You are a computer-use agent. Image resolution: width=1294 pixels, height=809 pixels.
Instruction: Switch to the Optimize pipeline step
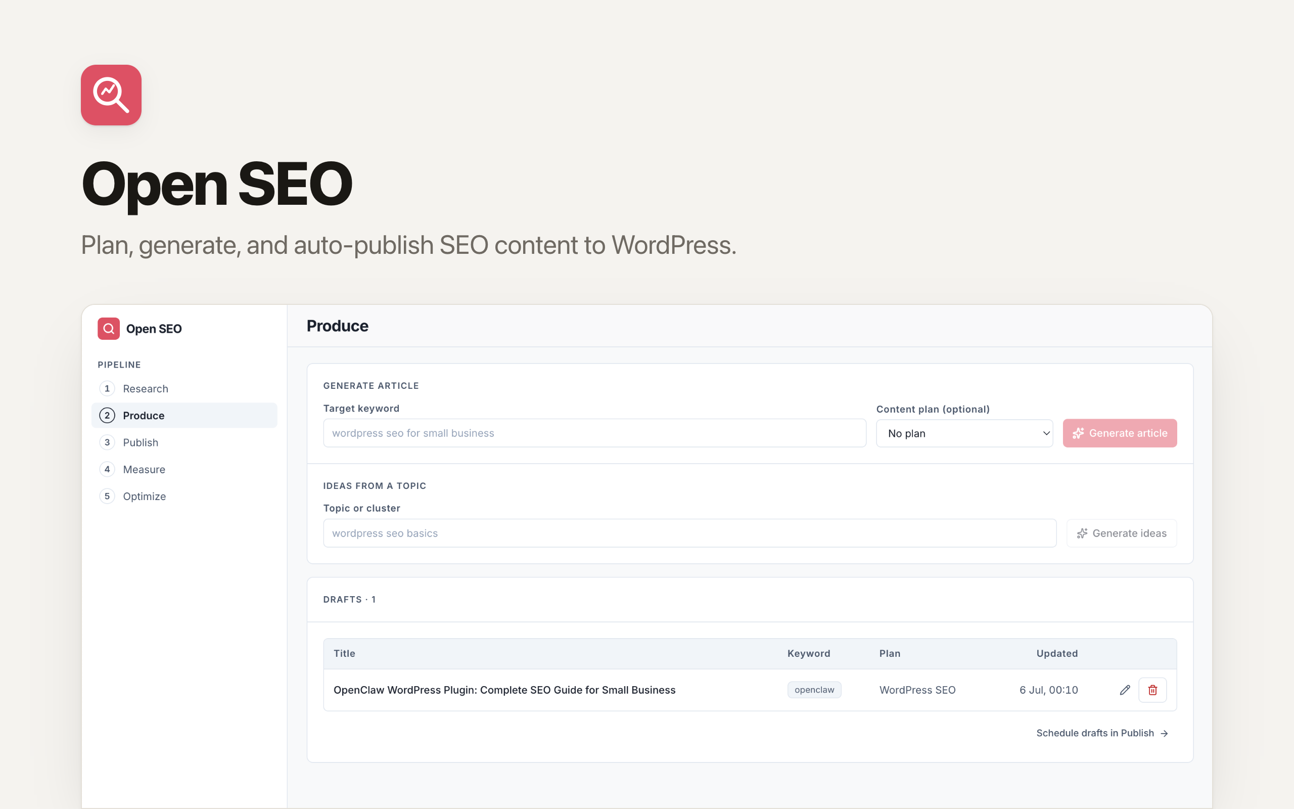coord(184,496)
